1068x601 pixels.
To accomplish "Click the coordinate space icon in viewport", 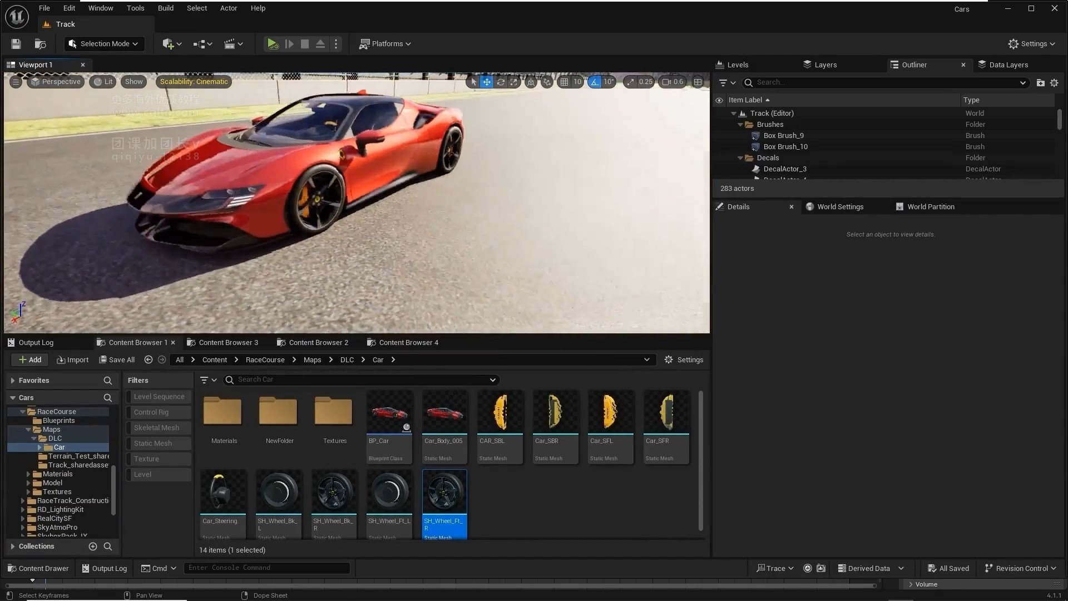I will point(531,82).
